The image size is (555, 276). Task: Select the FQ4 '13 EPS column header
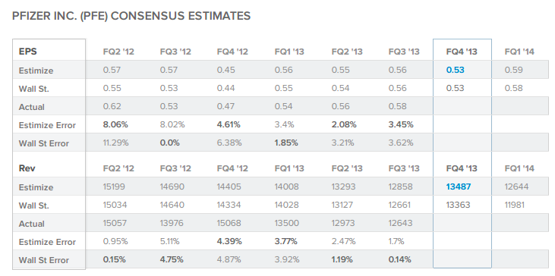point(462,52)
